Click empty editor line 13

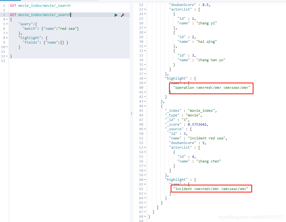tap(69, 61)
